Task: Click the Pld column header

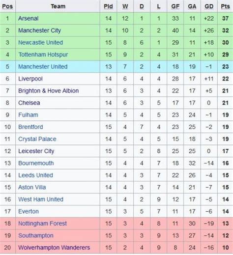Action: pyautogui.click(x=108, y=6)
